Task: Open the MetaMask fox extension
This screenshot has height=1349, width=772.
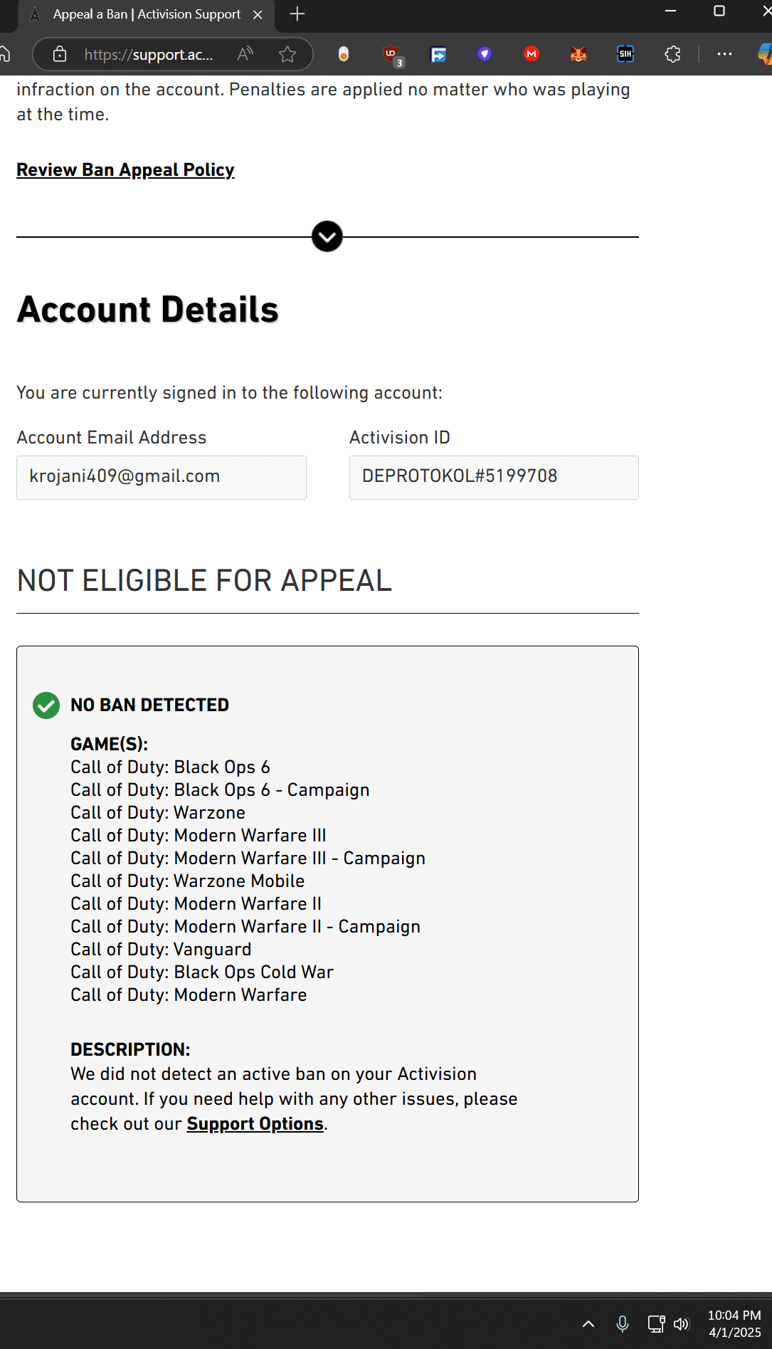Action: pos(578,54)
